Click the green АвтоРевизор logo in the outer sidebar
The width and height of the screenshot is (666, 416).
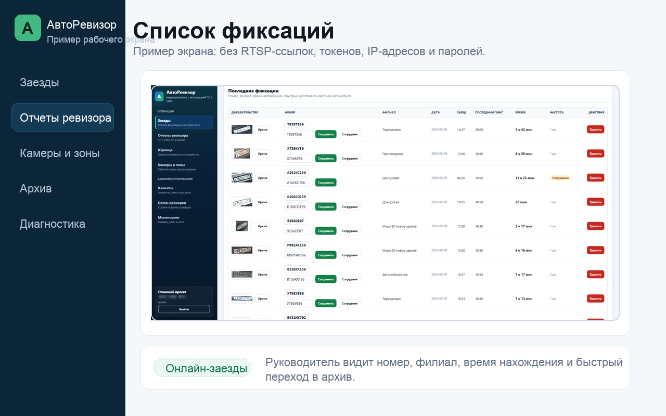(x=28, y=28)
